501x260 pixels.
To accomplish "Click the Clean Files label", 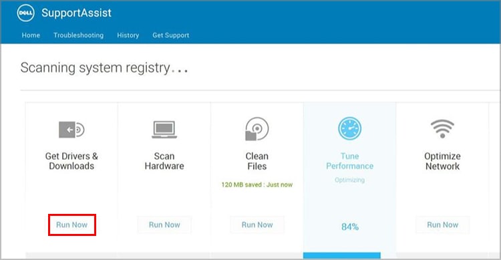I will click(x=257, y=161).
